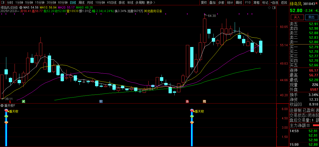Toggle the 简框 simple frame mode
319x147 pixels.
pos(257,3)
